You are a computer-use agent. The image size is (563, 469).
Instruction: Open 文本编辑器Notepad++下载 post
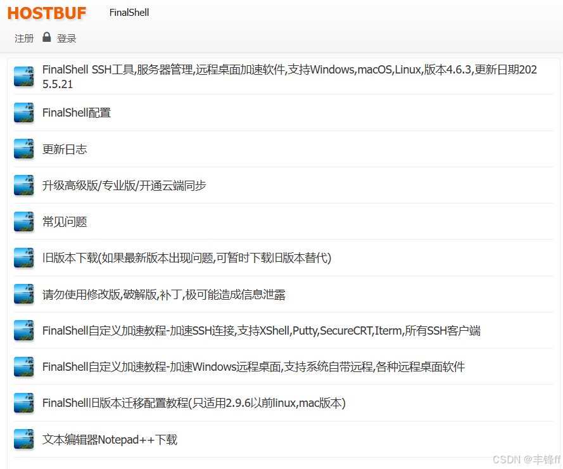tap(110, 439)
